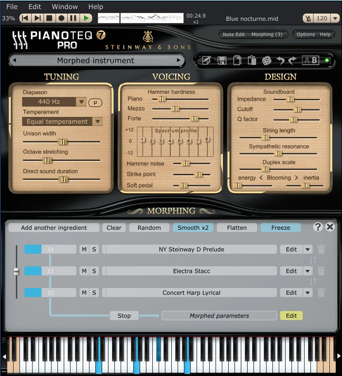342x376 pixels.
Task: Click Clear morphing button
Action: 114,227
